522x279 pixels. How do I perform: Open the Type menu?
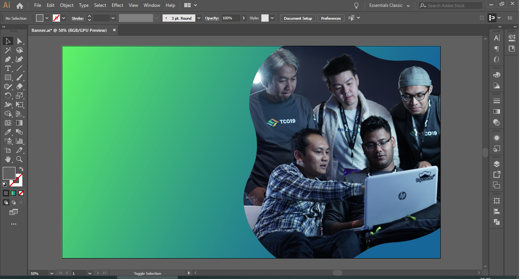pyautogui.click(x=84, y=5)
